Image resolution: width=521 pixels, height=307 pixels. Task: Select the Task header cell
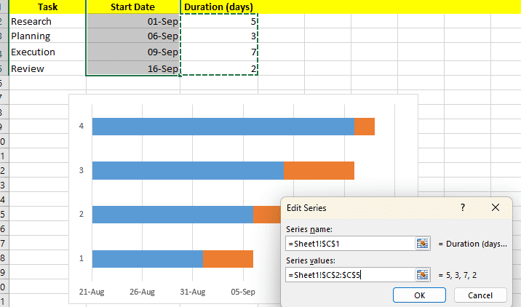(x=47, y=7)
